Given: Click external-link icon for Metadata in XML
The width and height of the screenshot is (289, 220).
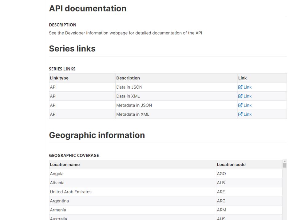Looking at the screenshot, I should (240, 114).
